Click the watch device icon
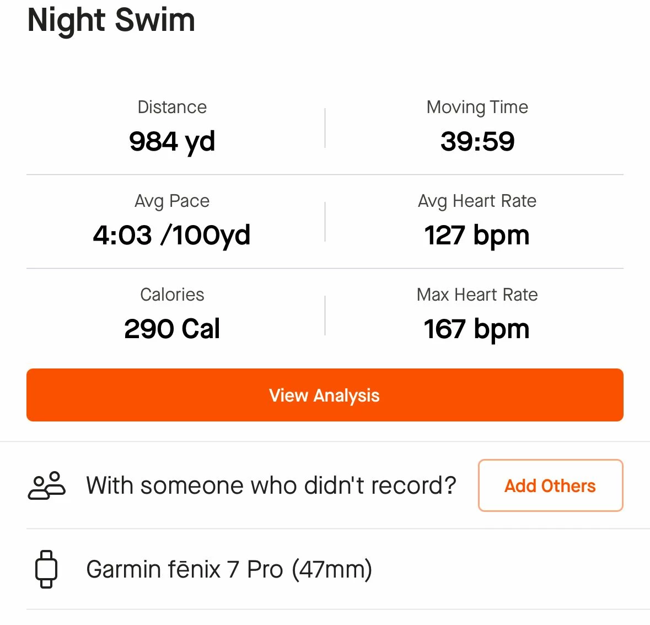The image size is (650, 625). pos(46,569)
